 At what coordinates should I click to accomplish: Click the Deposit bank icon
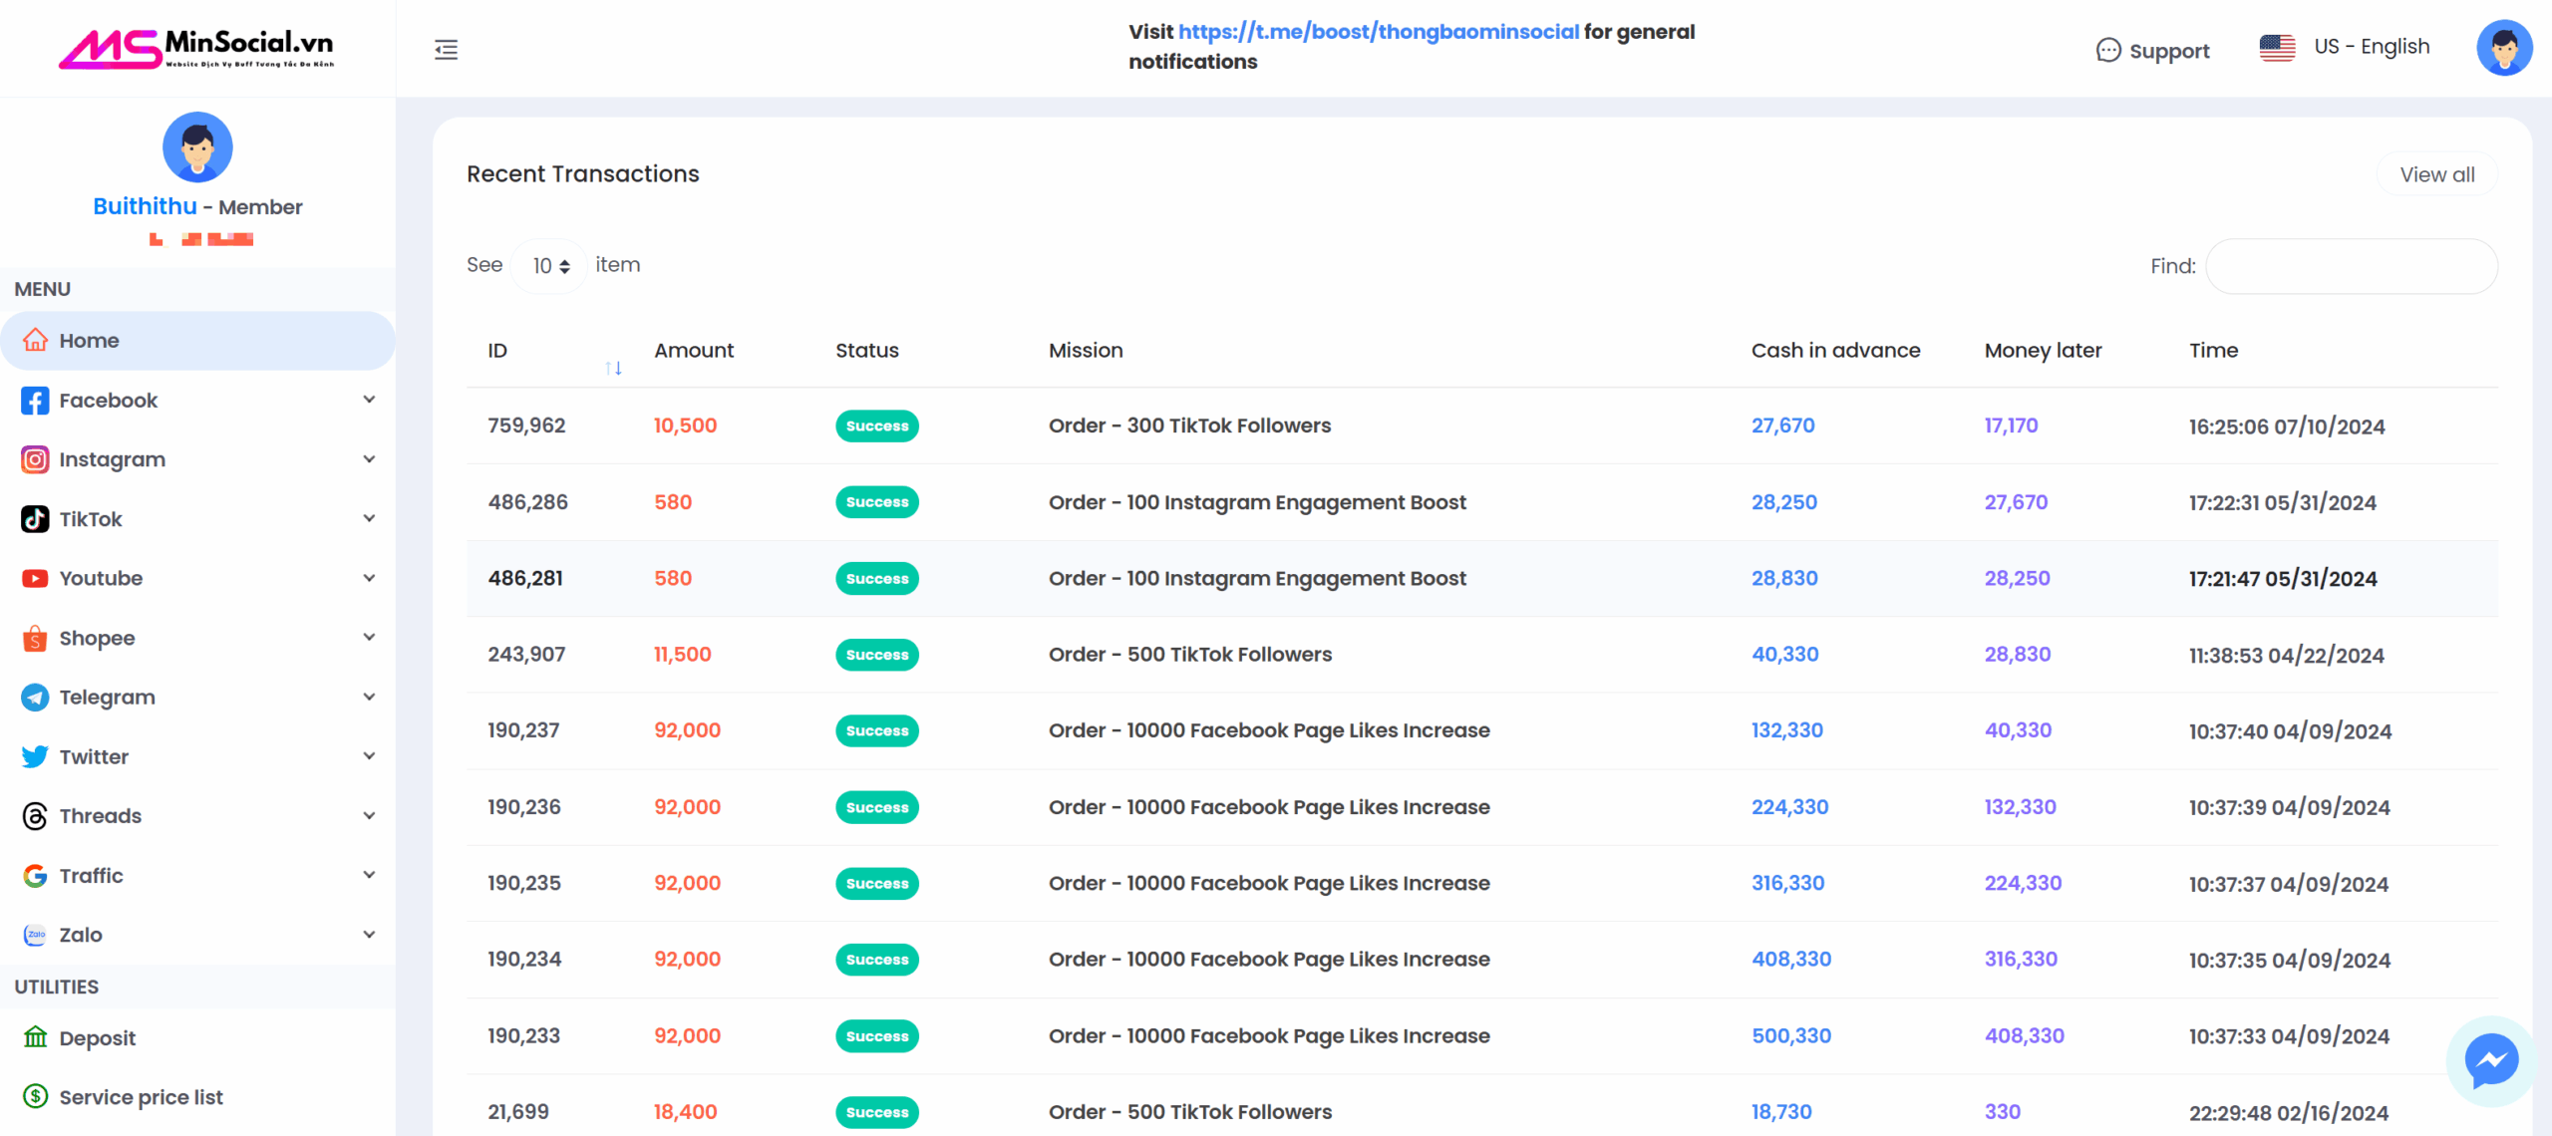coord(35,1037)
